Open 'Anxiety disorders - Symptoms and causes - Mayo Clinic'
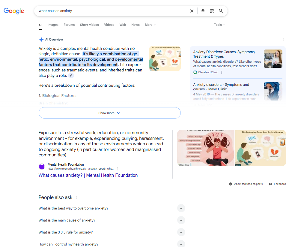 (221, 87)
